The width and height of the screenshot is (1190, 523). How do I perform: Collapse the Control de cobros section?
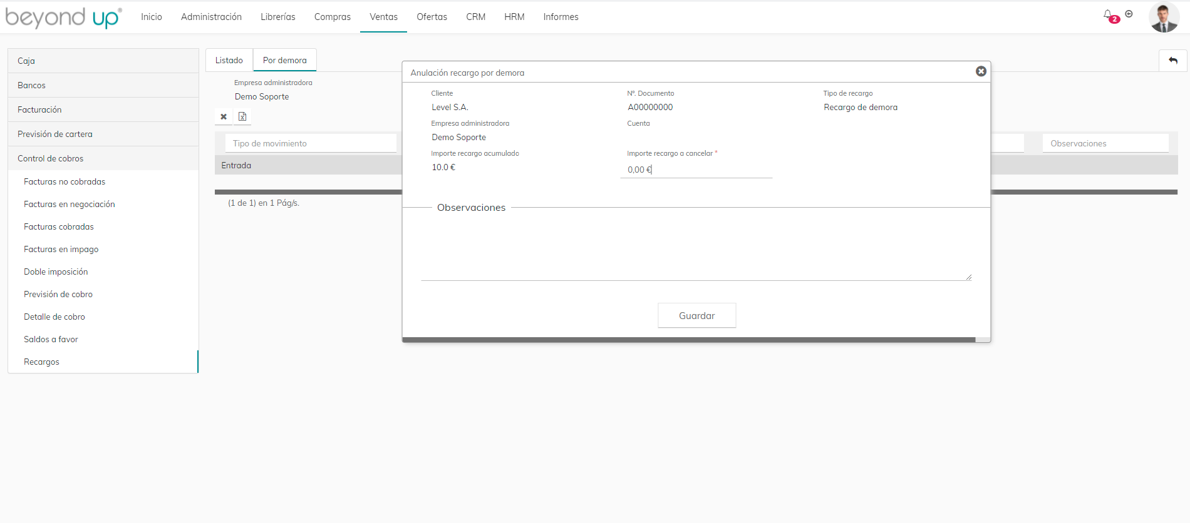[103, 158]
